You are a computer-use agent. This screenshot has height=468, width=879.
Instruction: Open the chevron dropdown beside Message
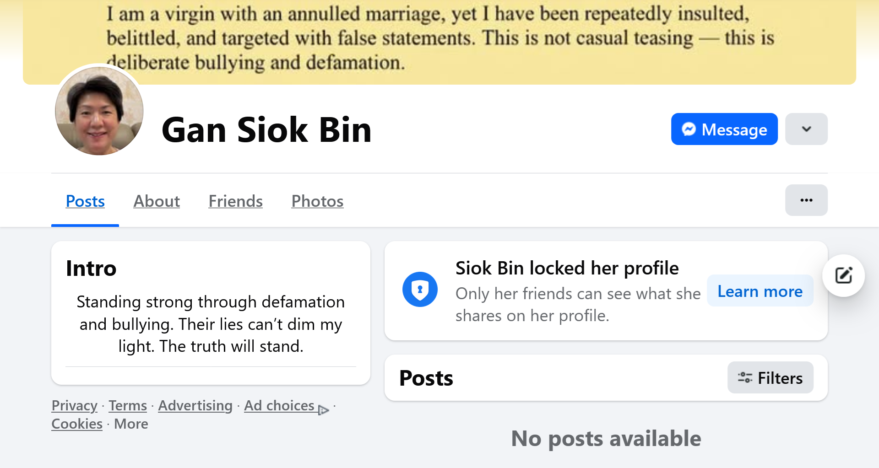tap(806, 129)
